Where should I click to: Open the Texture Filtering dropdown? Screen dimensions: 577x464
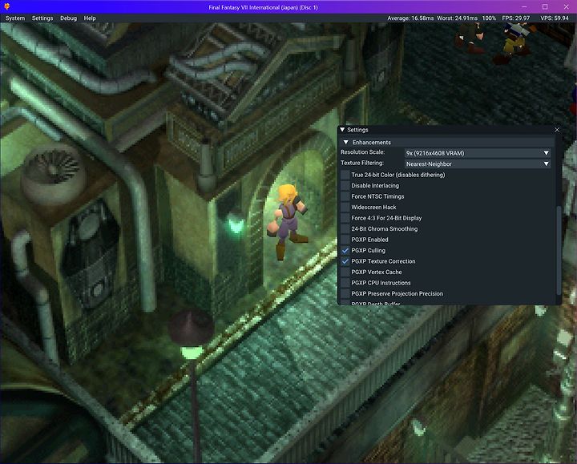point(478,163)
